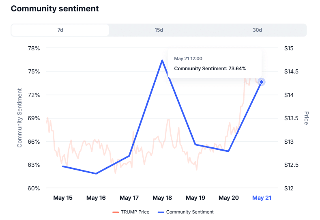Toggle the Community Sentiment legend series
The image size is (320, 220).
pyautogui.click(x=185, y=212)
